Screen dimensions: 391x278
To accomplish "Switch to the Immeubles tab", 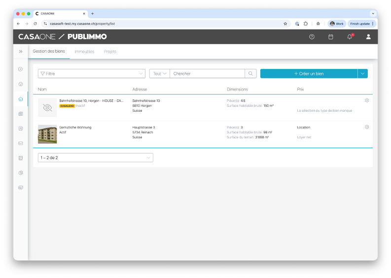I will click(x=84, y=52).
